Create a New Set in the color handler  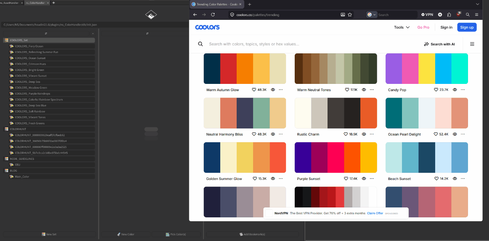pos(49,234)
